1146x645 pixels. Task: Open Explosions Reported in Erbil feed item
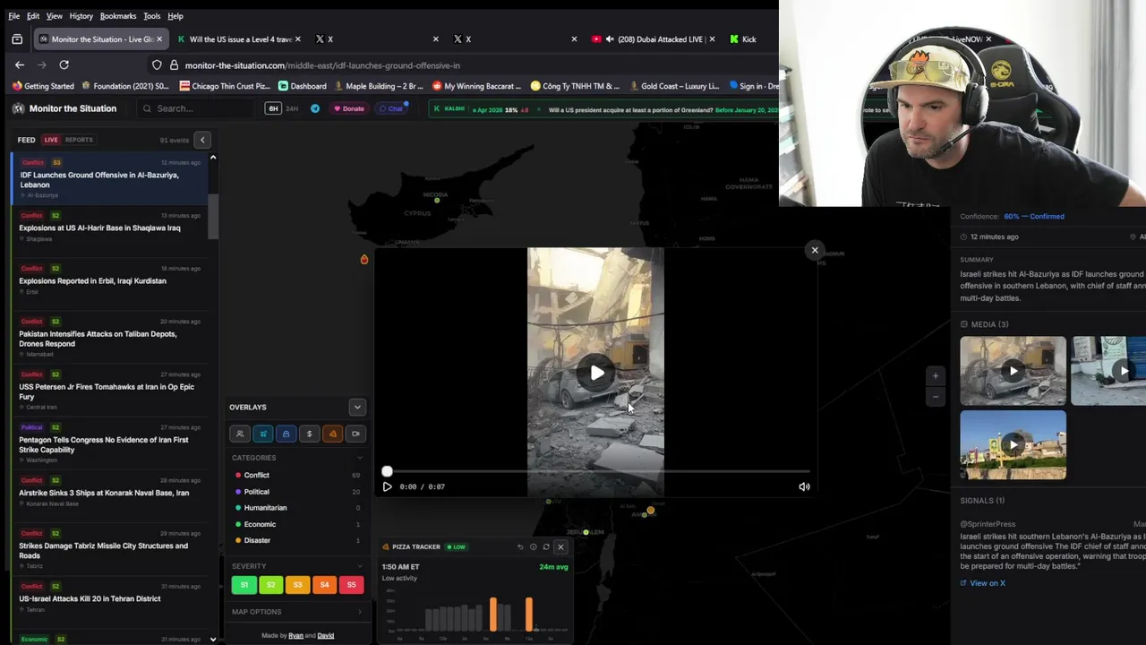click(109, 280)
